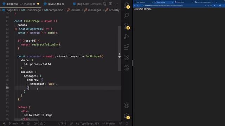
Task: Open notifications bell in status bar
Action: [127, 124]
